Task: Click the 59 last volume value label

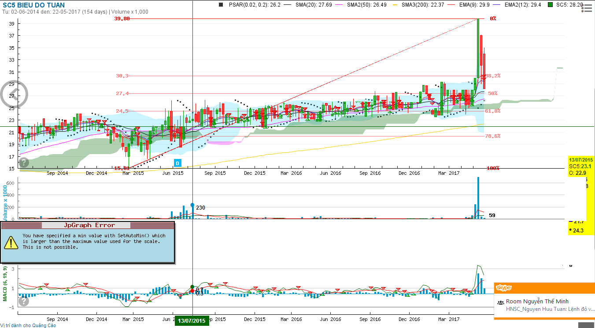Action: pyautogui.click(x=492, y=215)
